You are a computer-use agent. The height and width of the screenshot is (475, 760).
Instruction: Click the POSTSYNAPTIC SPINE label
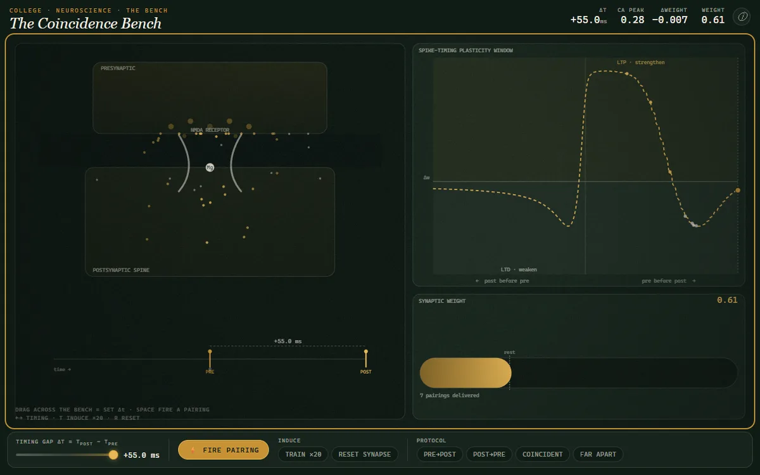(121, 270)
